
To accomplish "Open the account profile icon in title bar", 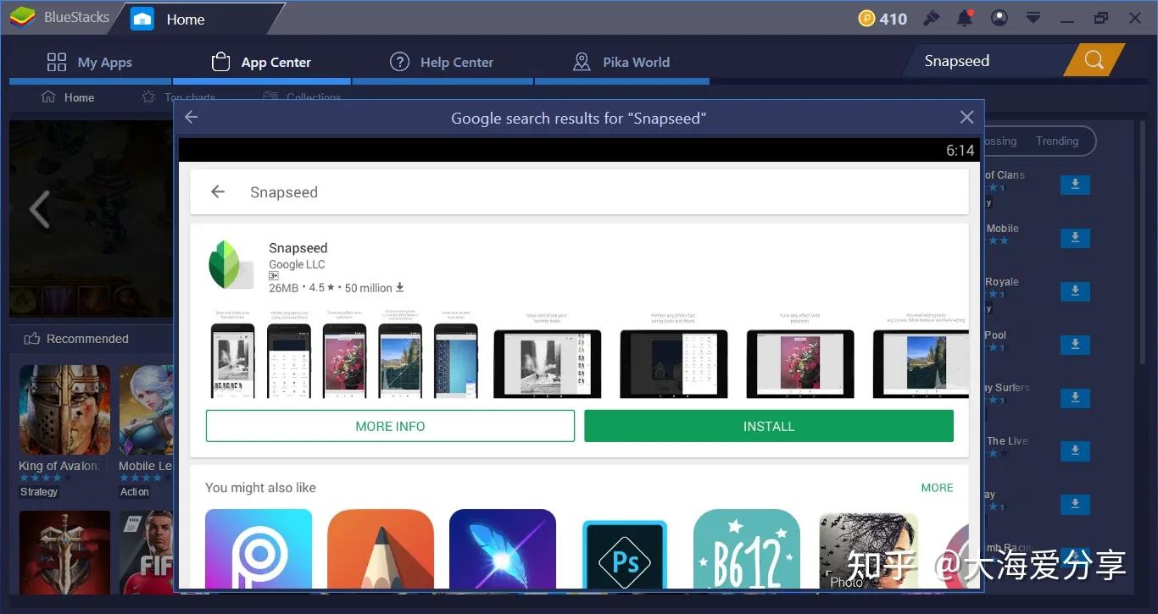I will click(x=999, y=18).
